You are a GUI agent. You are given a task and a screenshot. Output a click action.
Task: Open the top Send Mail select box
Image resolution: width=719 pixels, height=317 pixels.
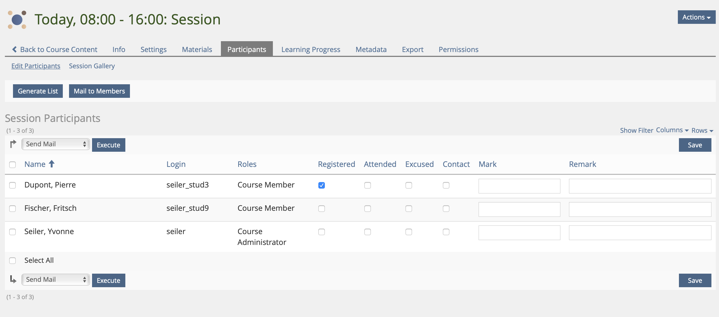tap(55, 144)
